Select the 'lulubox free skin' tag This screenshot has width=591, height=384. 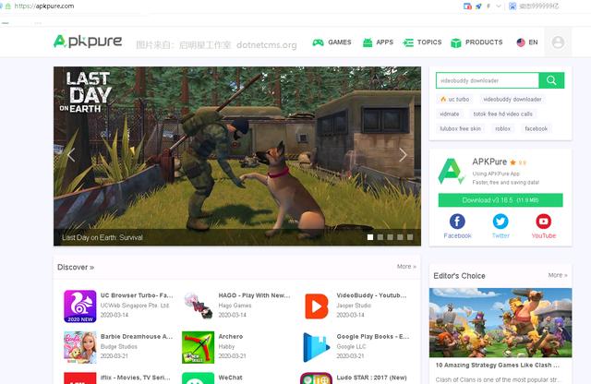pos(460,128)
